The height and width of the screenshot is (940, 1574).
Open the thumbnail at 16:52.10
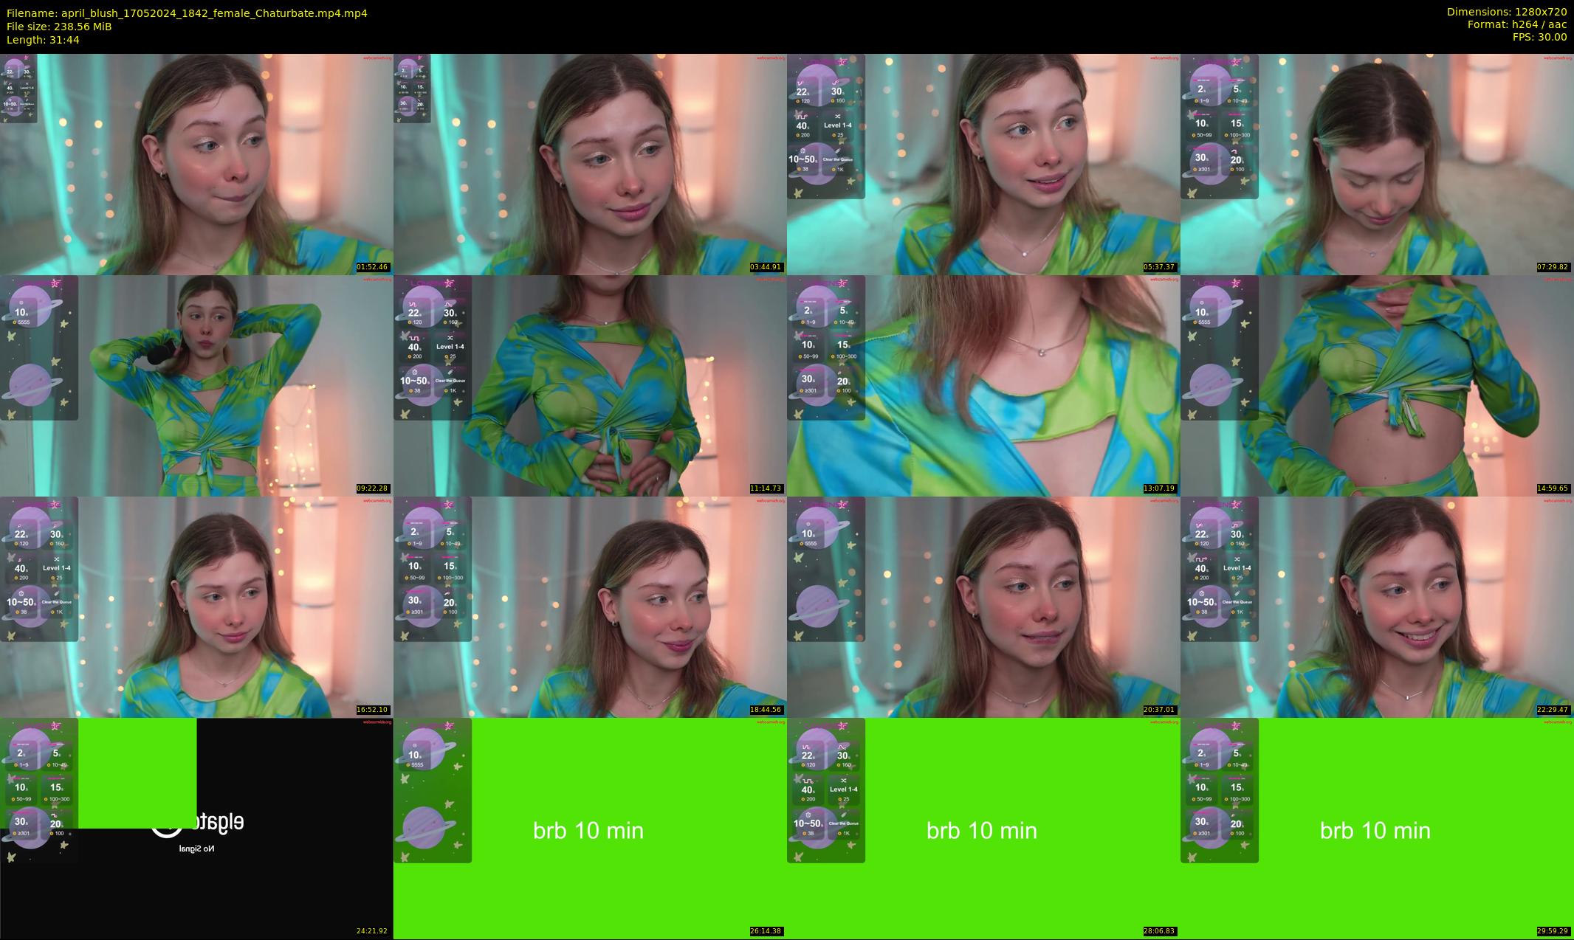click(x=196, y=606)
